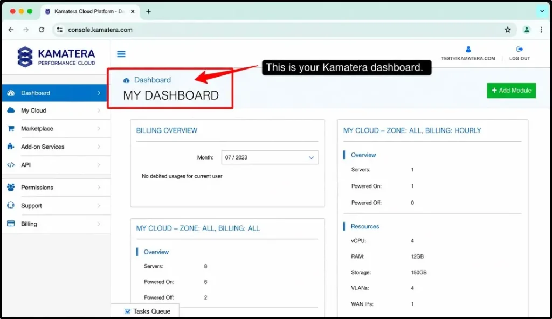
Task: Expand the My Cloud chevron
Action: [99, 110]
